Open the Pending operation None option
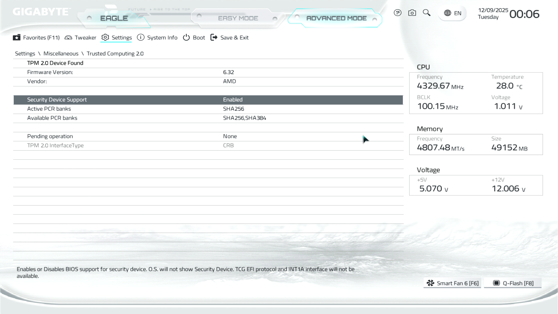558x314 pixels. pos(230,136)
